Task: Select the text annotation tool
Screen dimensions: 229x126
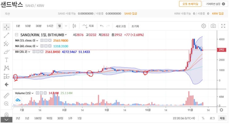Action: click(6, 60)
